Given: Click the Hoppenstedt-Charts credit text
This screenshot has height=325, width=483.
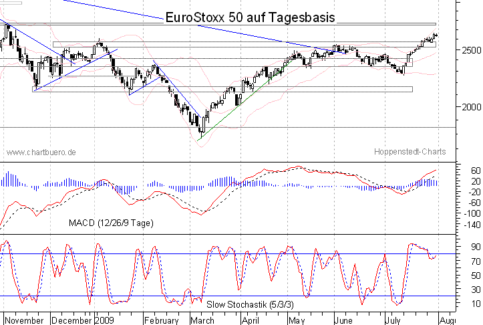Looking at the screenshot, I should coord(409,152).
